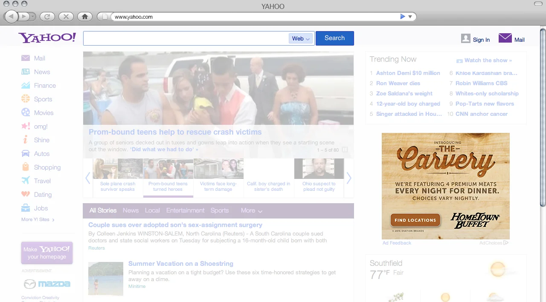
Task: Open the Dating hearts icon
Action: [x=26, y=194]
